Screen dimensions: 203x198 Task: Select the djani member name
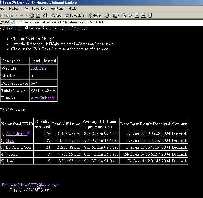coord(10,161)
